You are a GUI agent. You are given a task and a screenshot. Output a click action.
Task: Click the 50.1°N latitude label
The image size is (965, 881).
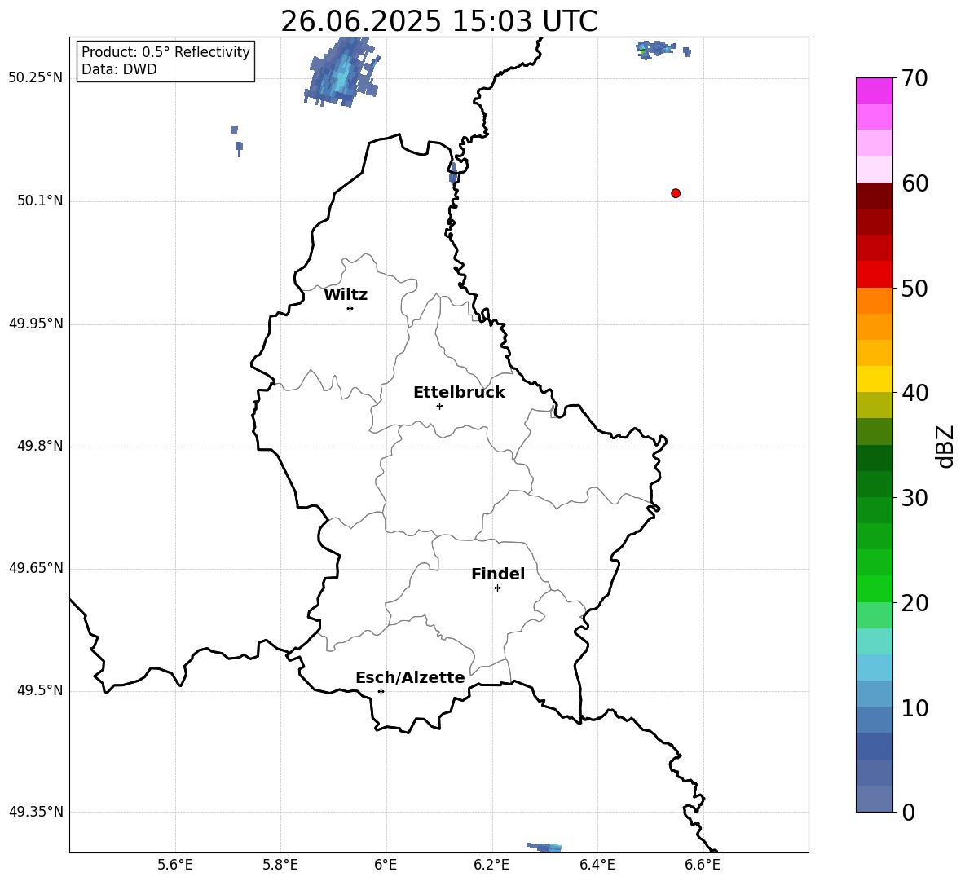point(40,200)
